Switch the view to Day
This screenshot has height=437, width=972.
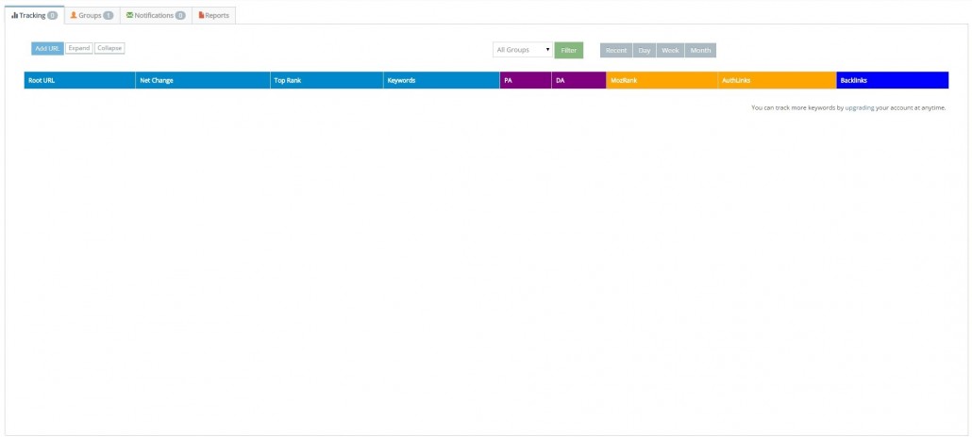pos(645,50)
